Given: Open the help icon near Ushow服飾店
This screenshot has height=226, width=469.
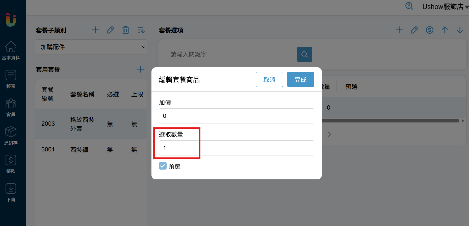Looking at the screenshot, I should coord(409,6).
